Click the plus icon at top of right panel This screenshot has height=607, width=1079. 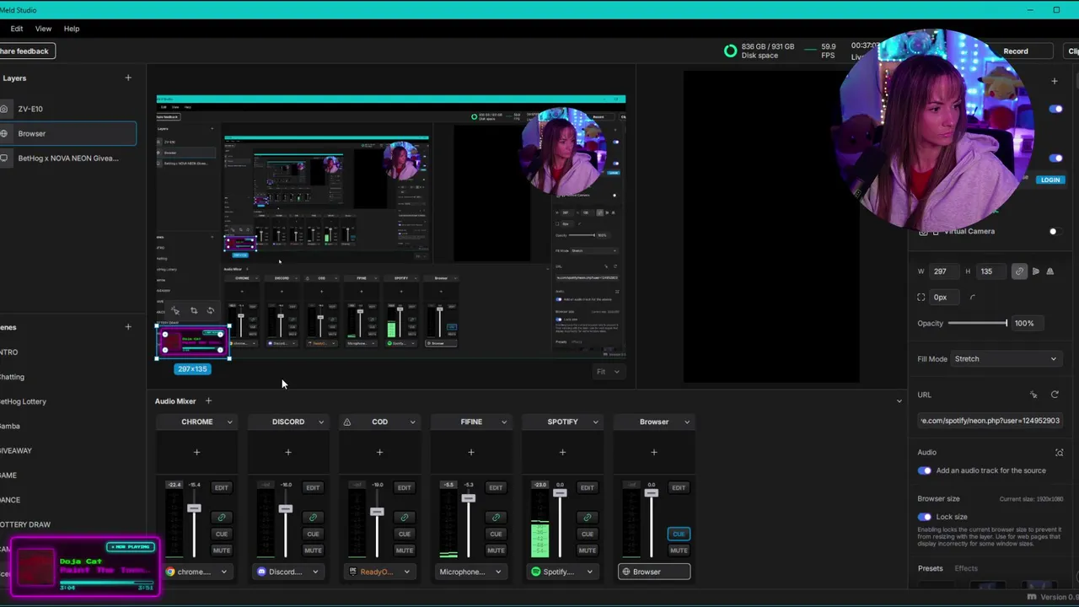1055,81
